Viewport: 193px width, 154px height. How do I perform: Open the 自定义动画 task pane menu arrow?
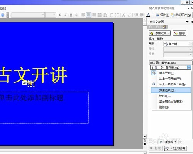[x=187, y=22]
